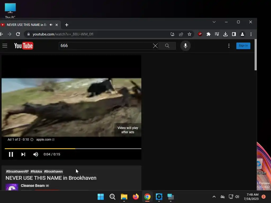Image resolution: width=271 pixels, height=203 pixels.
Task: Click the ad video frame
Action: tap(71, 107)
